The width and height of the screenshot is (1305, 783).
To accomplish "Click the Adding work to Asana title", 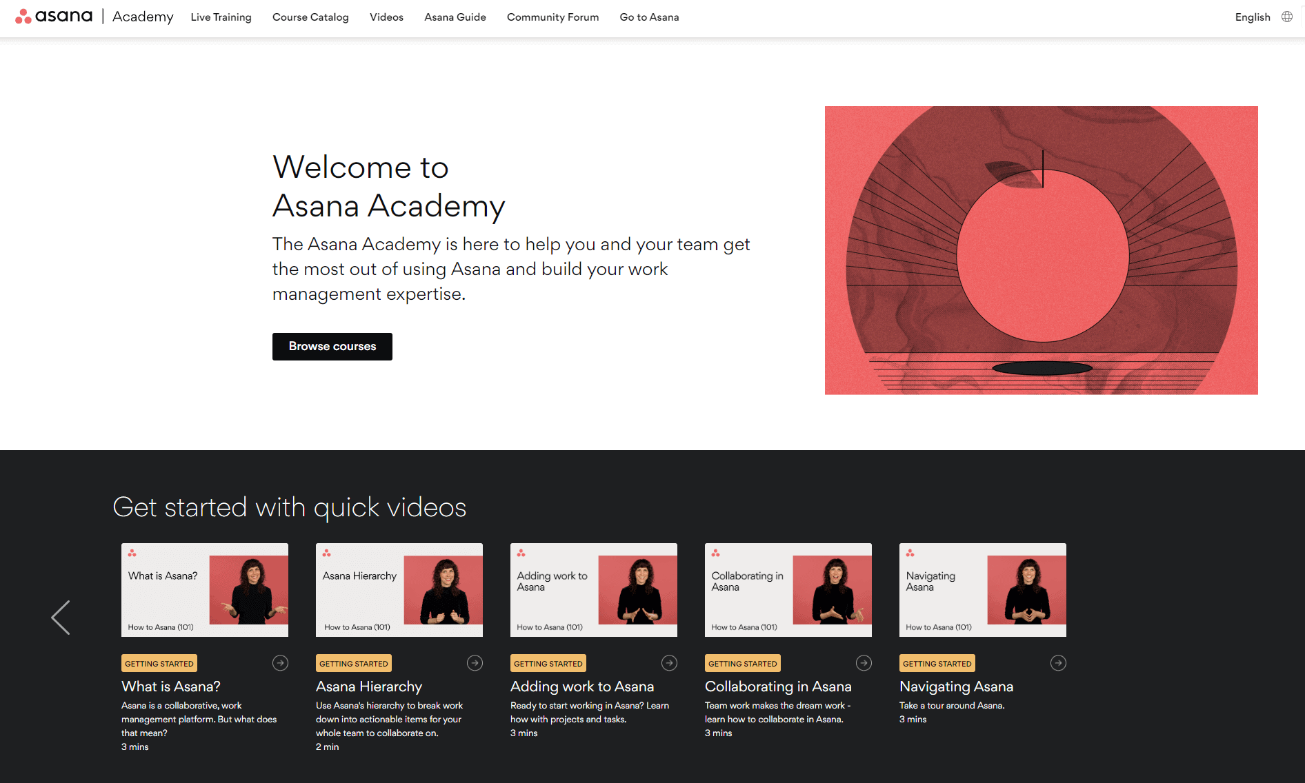I will tap(582, 687).
